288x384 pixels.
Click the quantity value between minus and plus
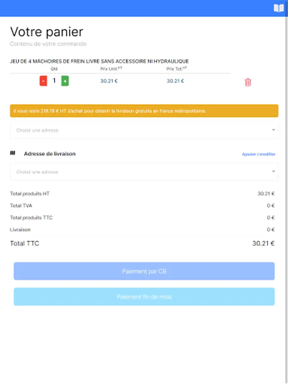tap(54, 81)
